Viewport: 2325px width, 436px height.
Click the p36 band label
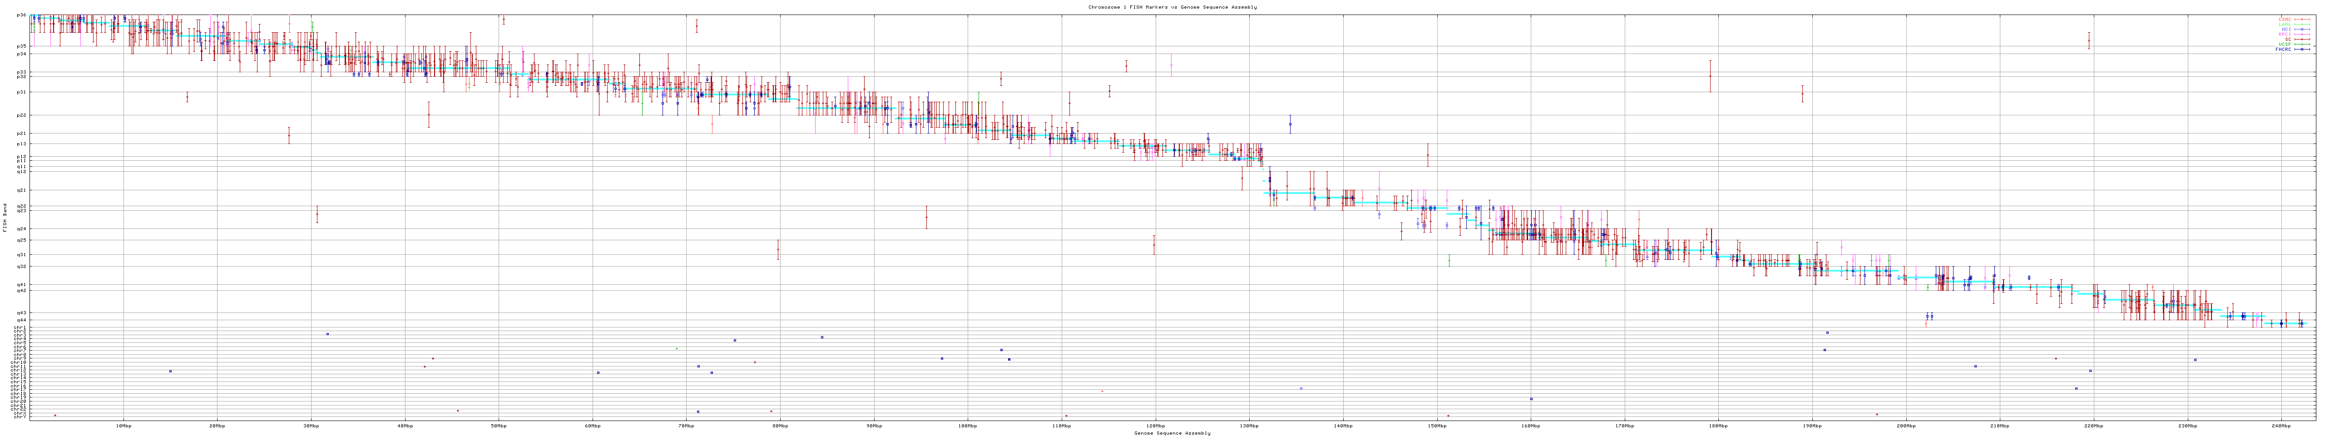point(21,15)
